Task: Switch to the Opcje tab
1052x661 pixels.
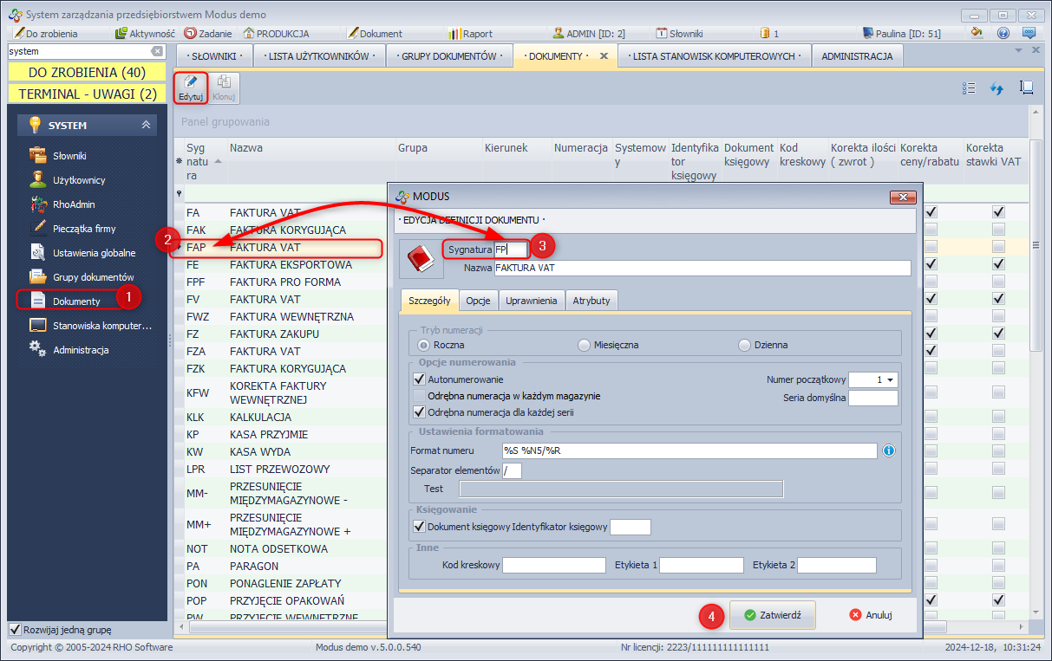Action: [478, 301]
